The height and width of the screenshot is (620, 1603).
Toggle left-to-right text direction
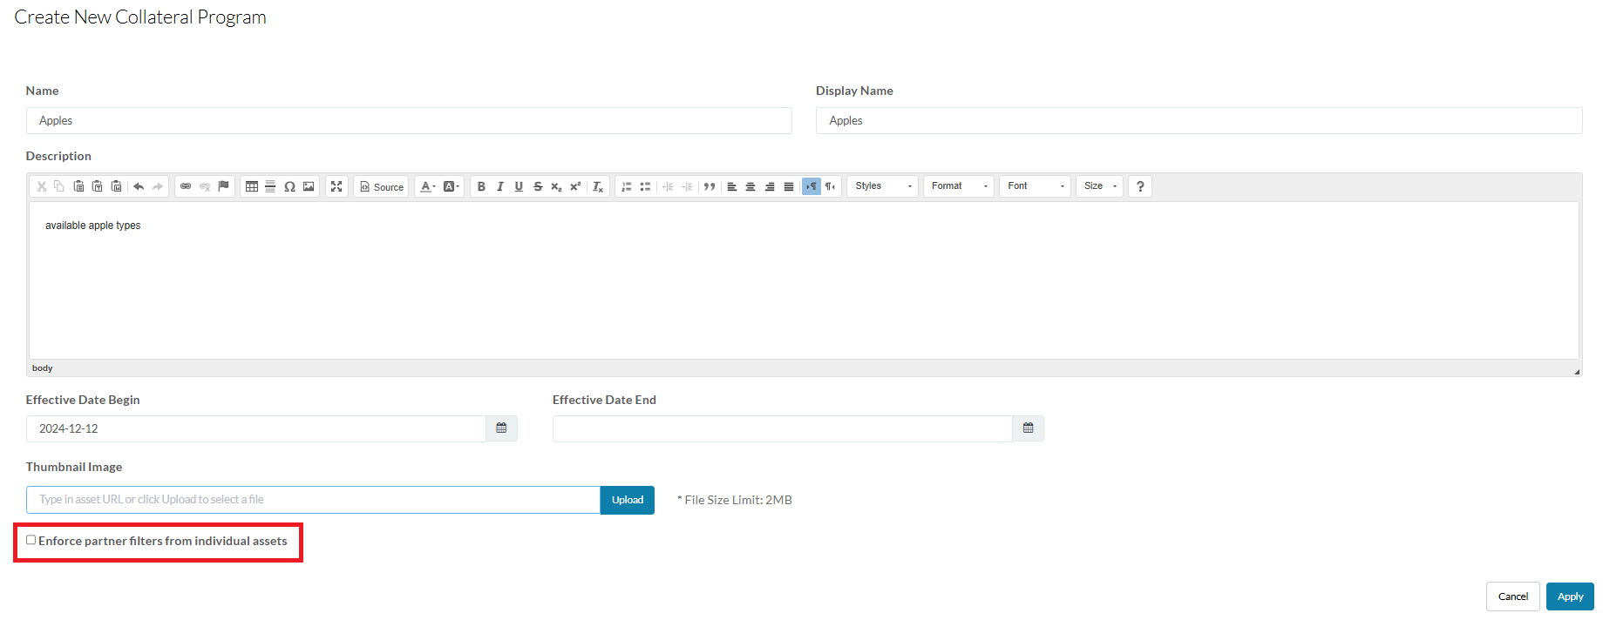[x=812, y=186]
